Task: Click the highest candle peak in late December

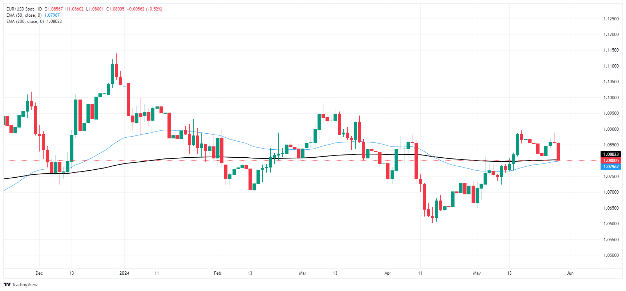Action: 116,54
